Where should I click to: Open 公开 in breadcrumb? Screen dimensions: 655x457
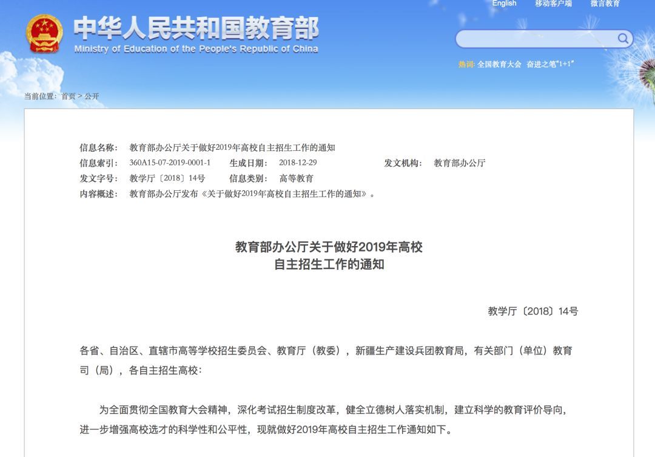[92, 96]
